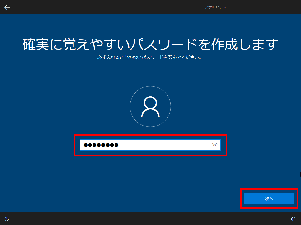This screenshot has height=225, width=301.
Task: Click the 次へ button
Action: [x=269, y=199]
